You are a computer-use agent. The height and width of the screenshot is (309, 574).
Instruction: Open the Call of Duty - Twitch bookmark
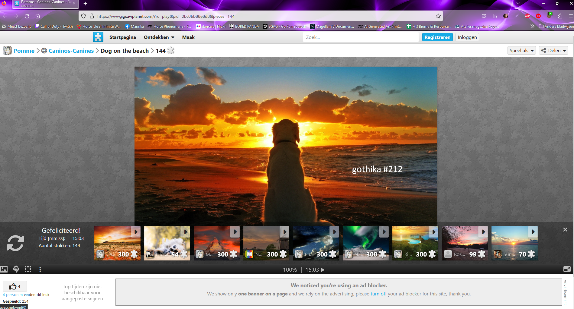54,27
